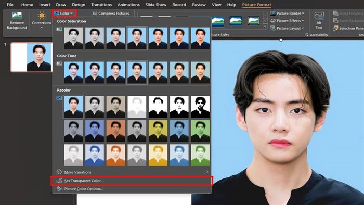The width and height of the screenshot is (364, 205).
Task: Open the Transitions tab
Action: [x=101, y=5]
